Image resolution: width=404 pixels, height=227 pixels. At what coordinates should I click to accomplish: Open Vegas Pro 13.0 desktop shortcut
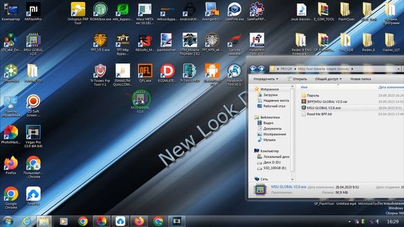pos(33,136)
